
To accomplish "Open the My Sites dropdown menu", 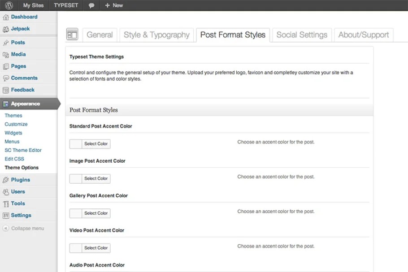I will click(x=33, y=5).
